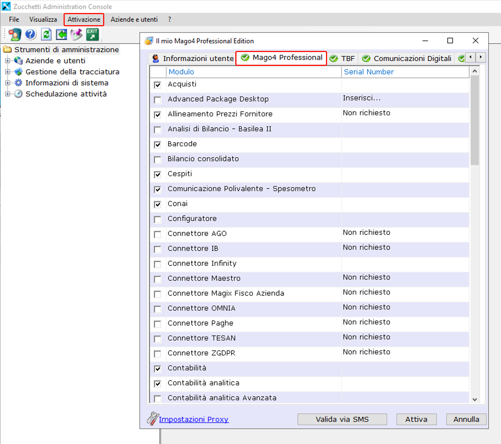The width and height of the screenshot is (501, 444).
Task: Select the Contabilità analitica Avanzata row text
Action: tap(222, 398)
